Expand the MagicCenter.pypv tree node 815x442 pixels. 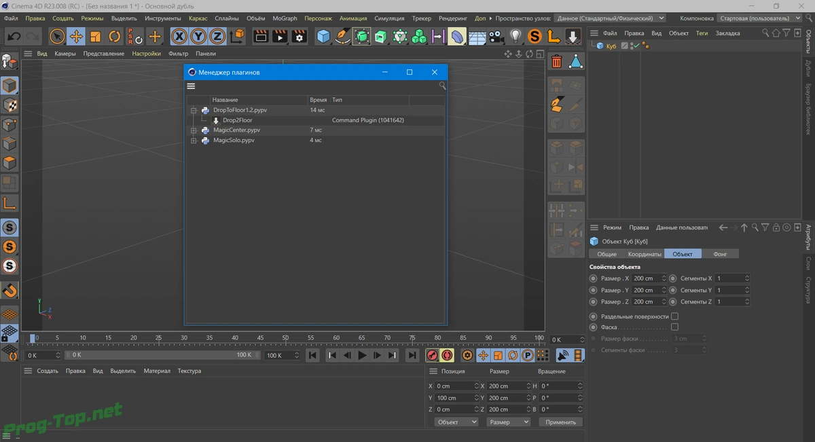[x=194, y=130]
